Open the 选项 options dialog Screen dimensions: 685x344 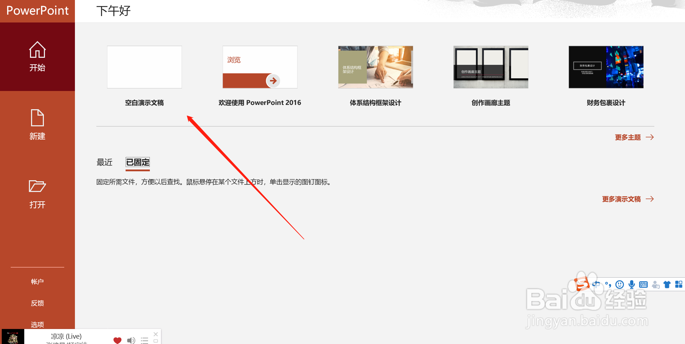coord(37,324)
